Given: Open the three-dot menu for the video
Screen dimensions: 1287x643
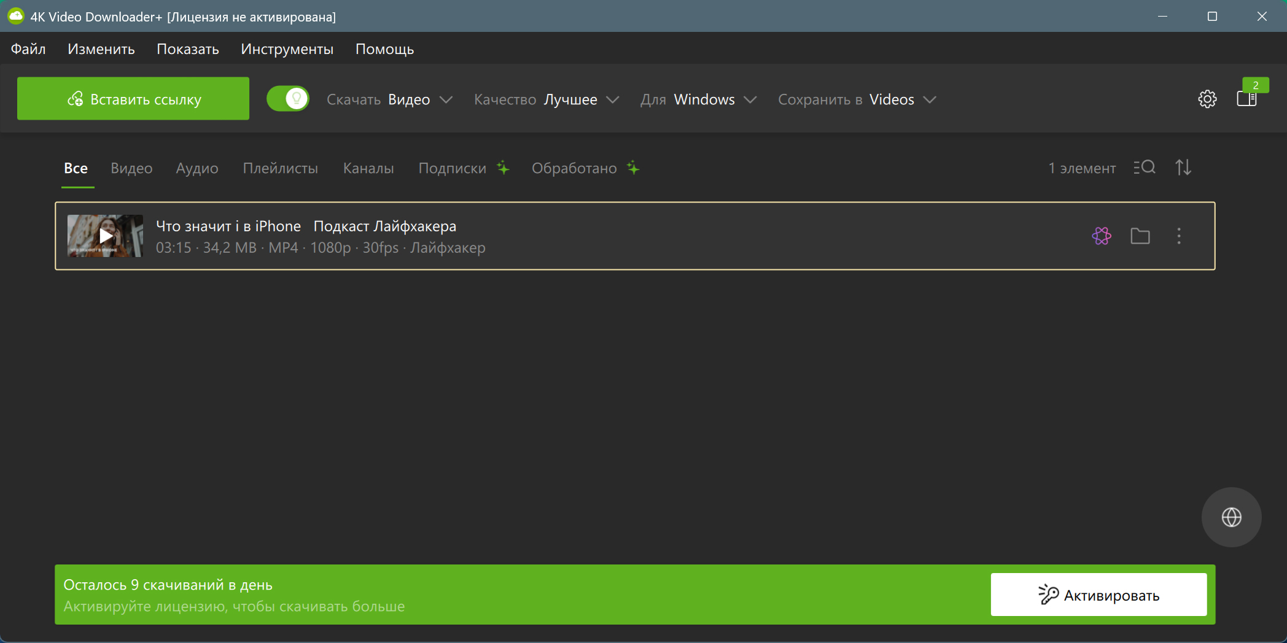Looking at the screenshot, I should (1179, 236).
